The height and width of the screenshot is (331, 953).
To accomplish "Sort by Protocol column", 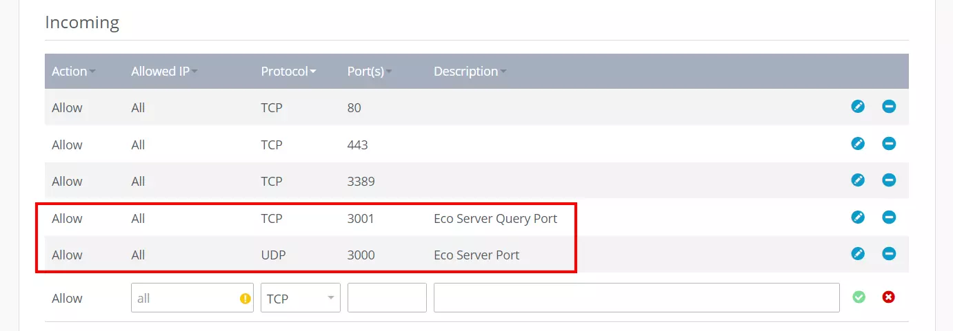I will pyautogui.click(x=288, y=72).
